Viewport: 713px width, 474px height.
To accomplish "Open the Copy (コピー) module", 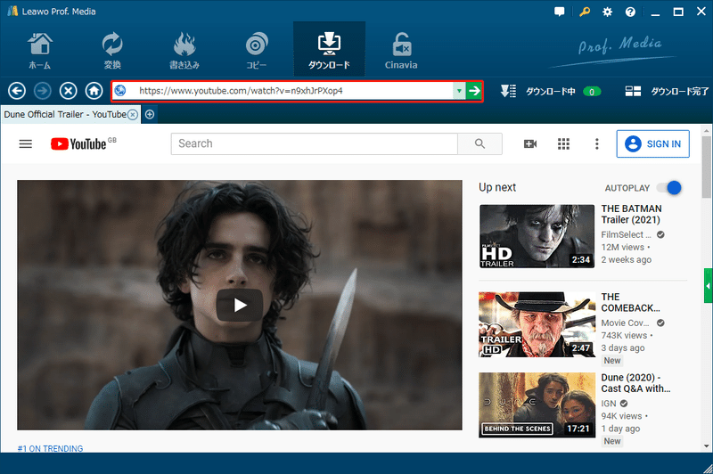I will (x=257, y=51).
